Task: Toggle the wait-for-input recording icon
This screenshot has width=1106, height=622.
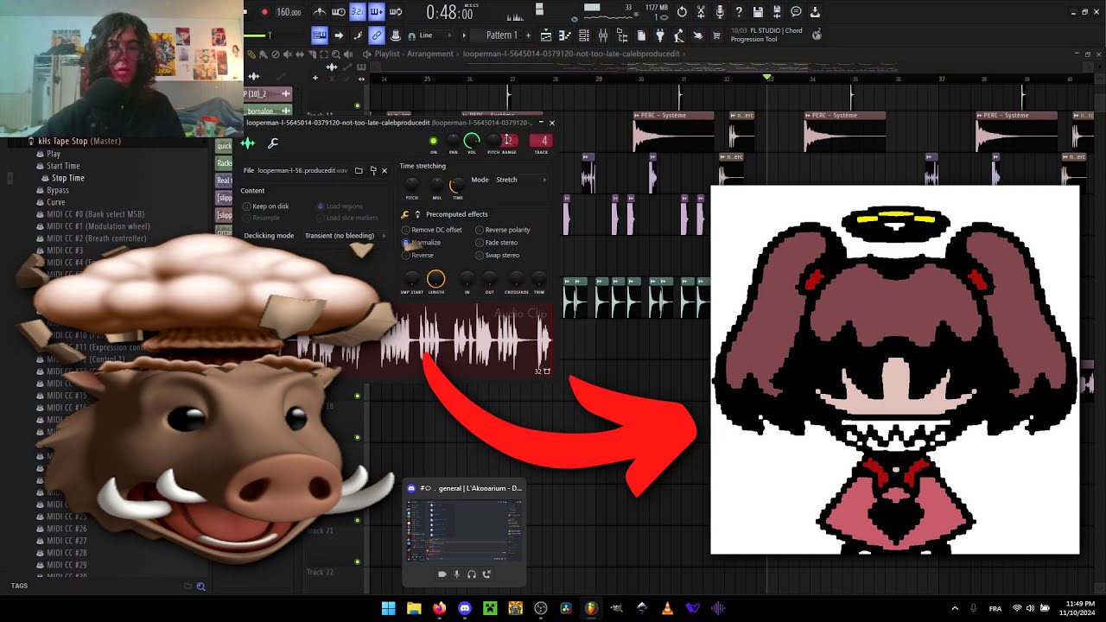Action: point(339,12)
